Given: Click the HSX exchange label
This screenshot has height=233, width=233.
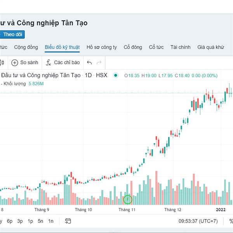Looking at the screenshot, I should (x=102, y=75).
